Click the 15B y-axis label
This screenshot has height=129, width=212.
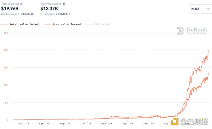[x=6, y=68]
